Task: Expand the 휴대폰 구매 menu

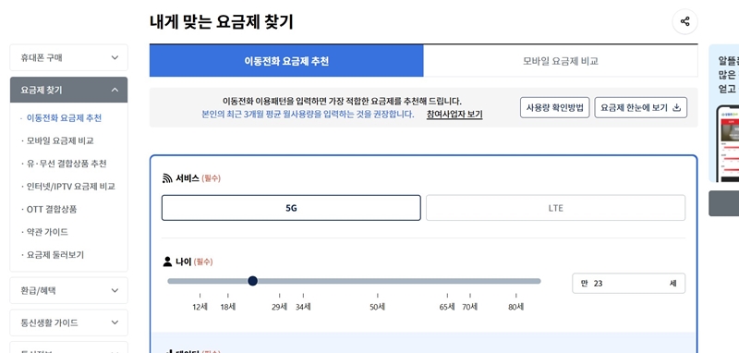Action: coord(68,57)
